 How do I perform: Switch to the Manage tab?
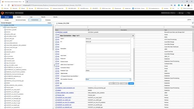(x=7, y=17)
